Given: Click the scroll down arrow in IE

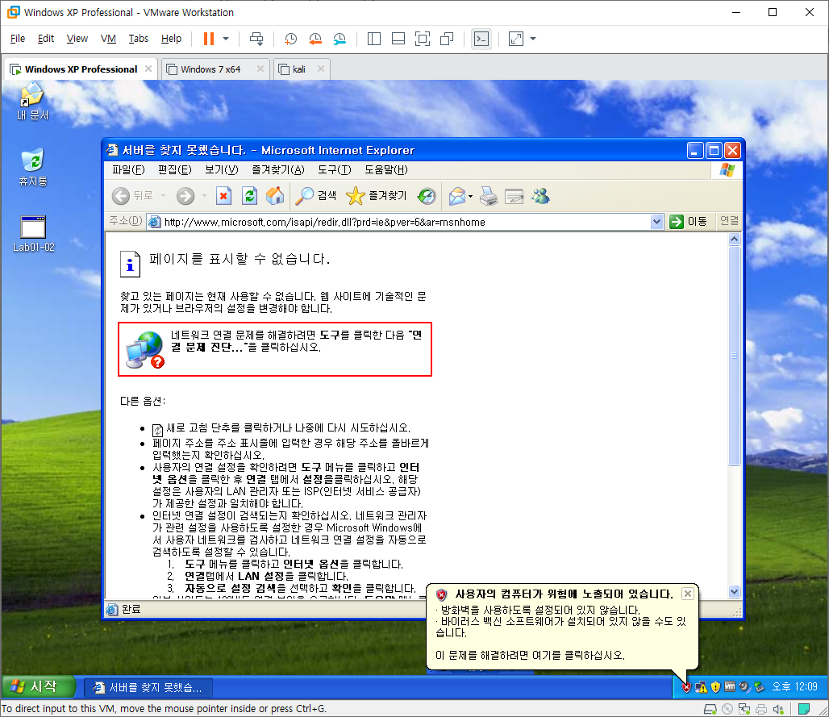Looking at the screenshot, I should (734, 592).
